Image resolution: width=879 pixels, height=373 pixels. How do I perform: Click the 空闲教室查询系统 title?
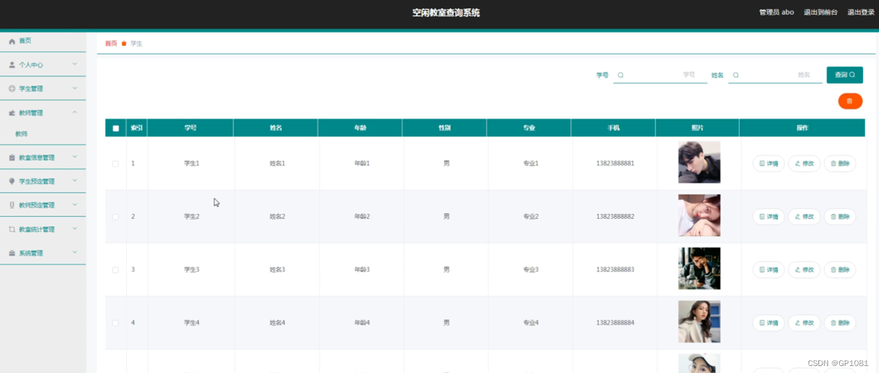(x=446, y=13)
